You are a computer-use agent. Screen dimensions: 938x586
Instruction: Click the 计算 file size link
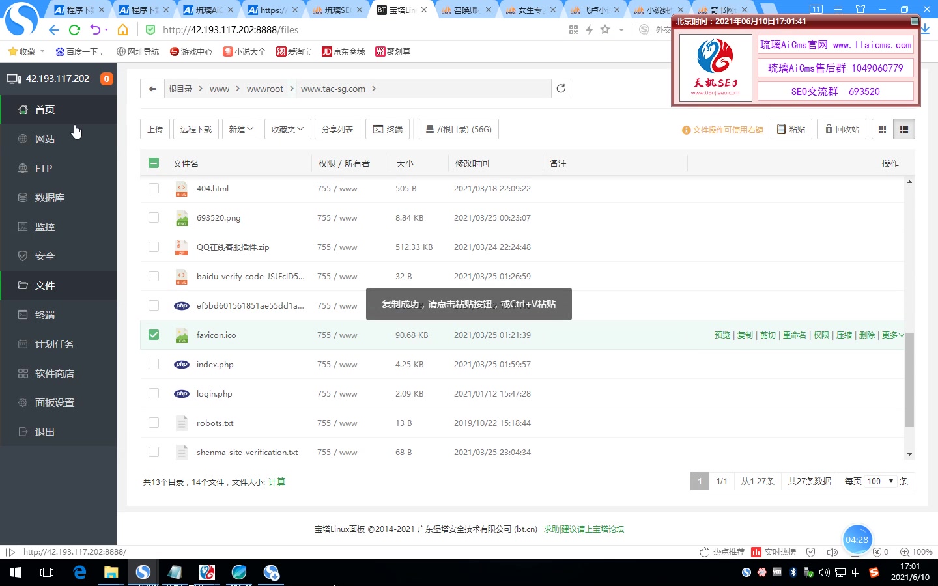point(277,482)
